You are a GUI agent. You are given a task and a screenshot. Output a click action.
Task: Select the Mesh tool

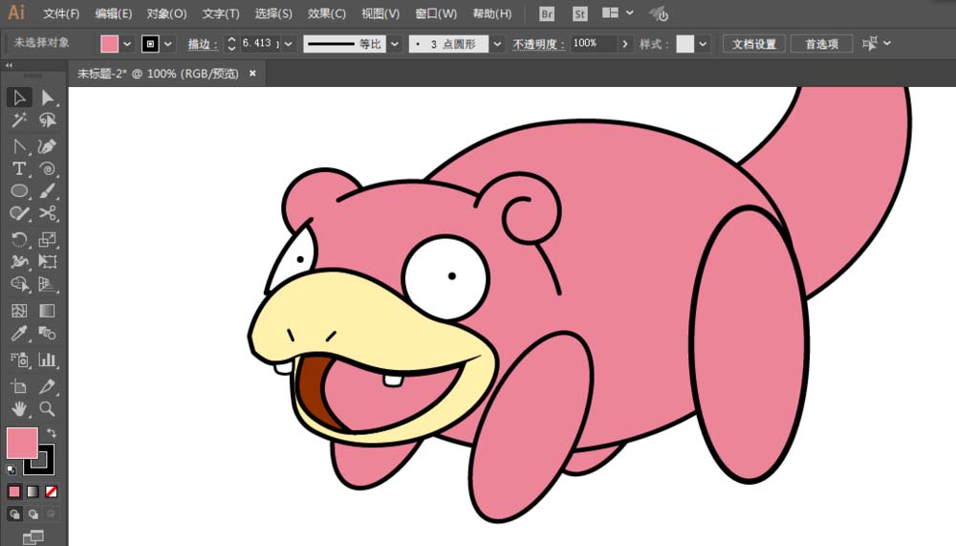(19, 311)
